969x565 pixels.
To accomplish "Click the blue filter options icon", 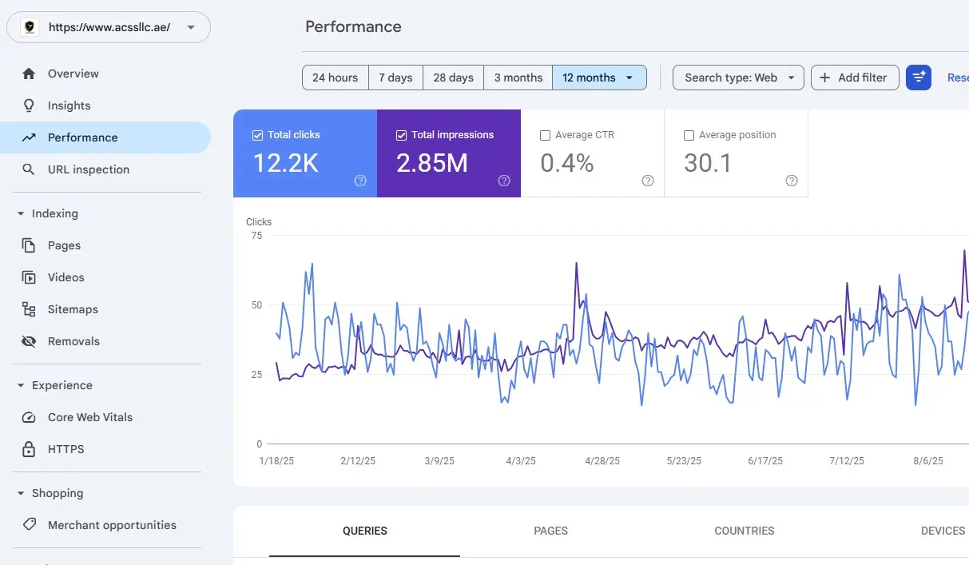I will [x=919, y=78].
